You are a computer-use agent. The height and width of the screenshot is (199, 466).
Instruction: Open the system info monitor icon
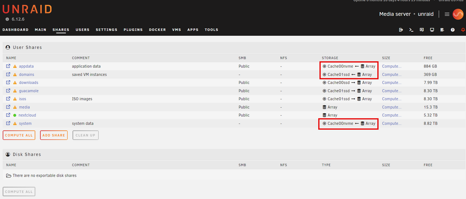pos(432,30)
